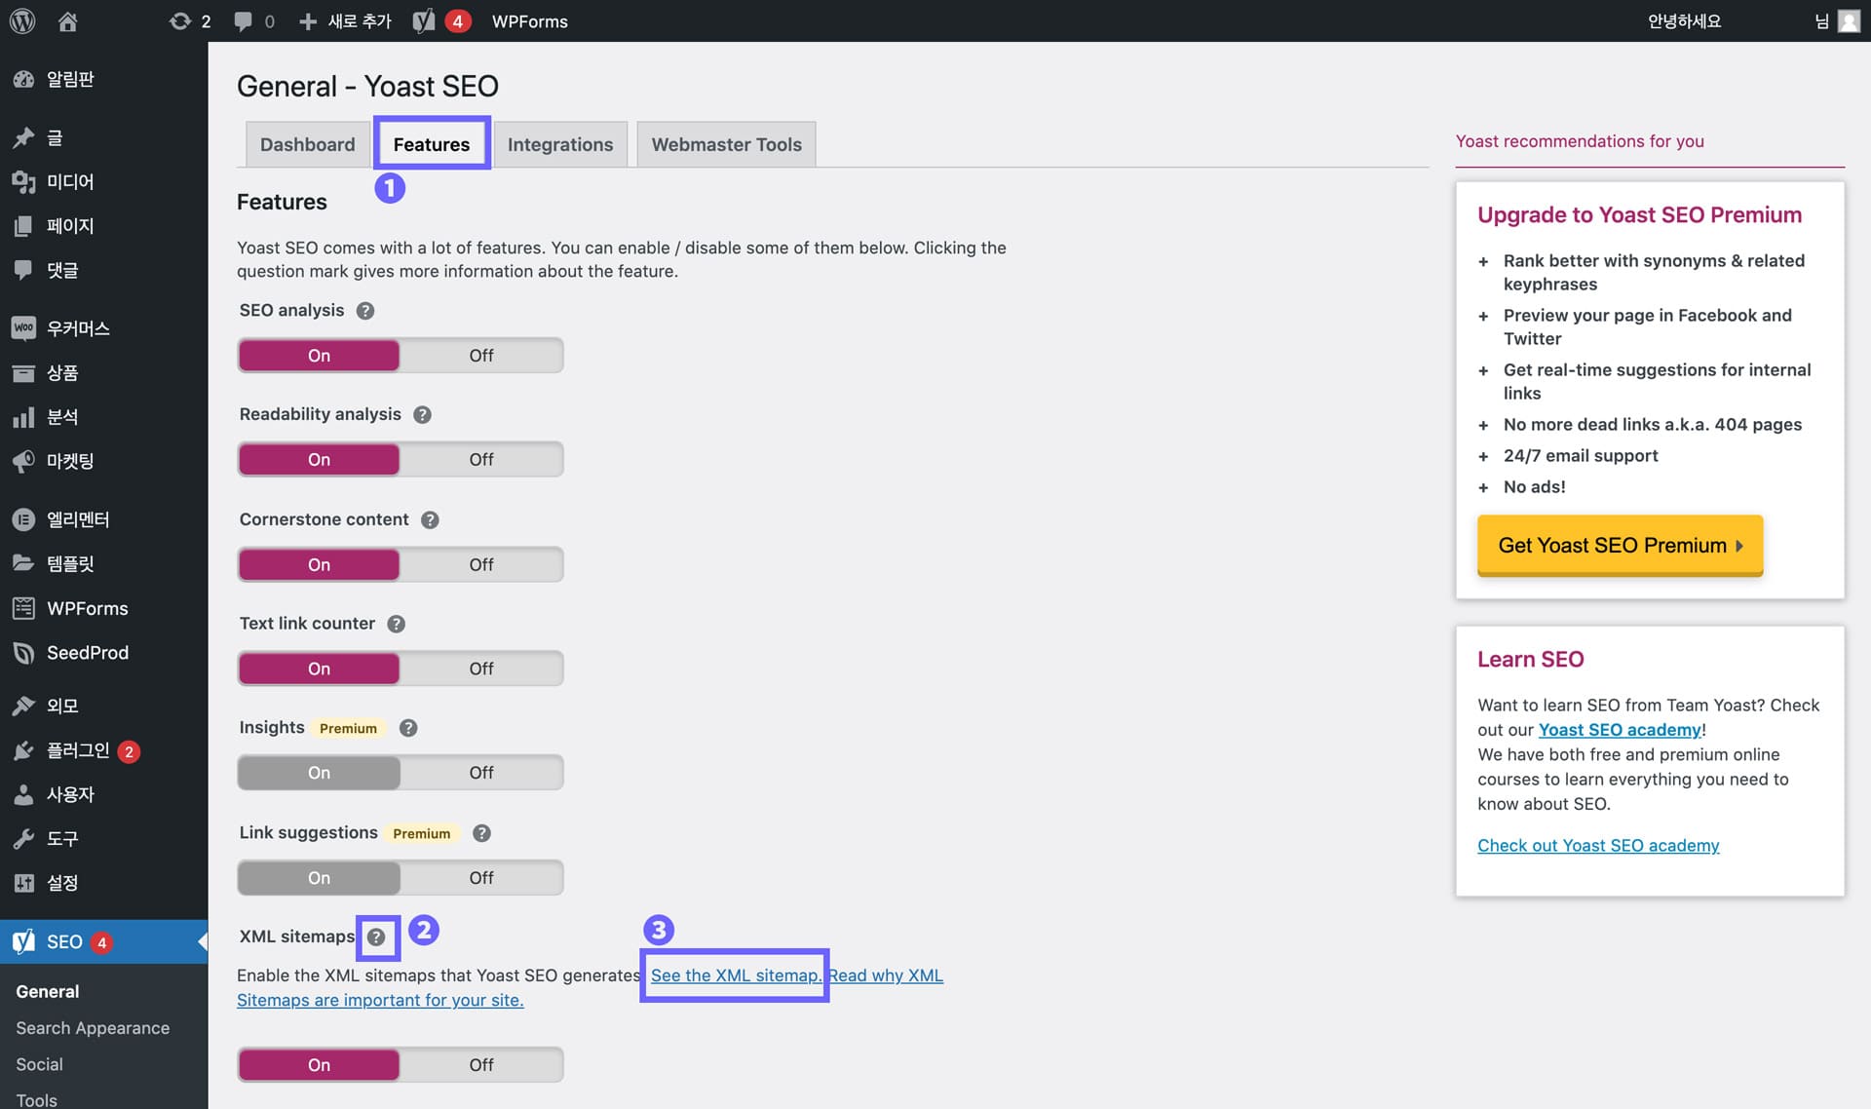Screen dimensions: 1871x1109
Task: Open See the XML sitemap link
Action: coord(735,975)
